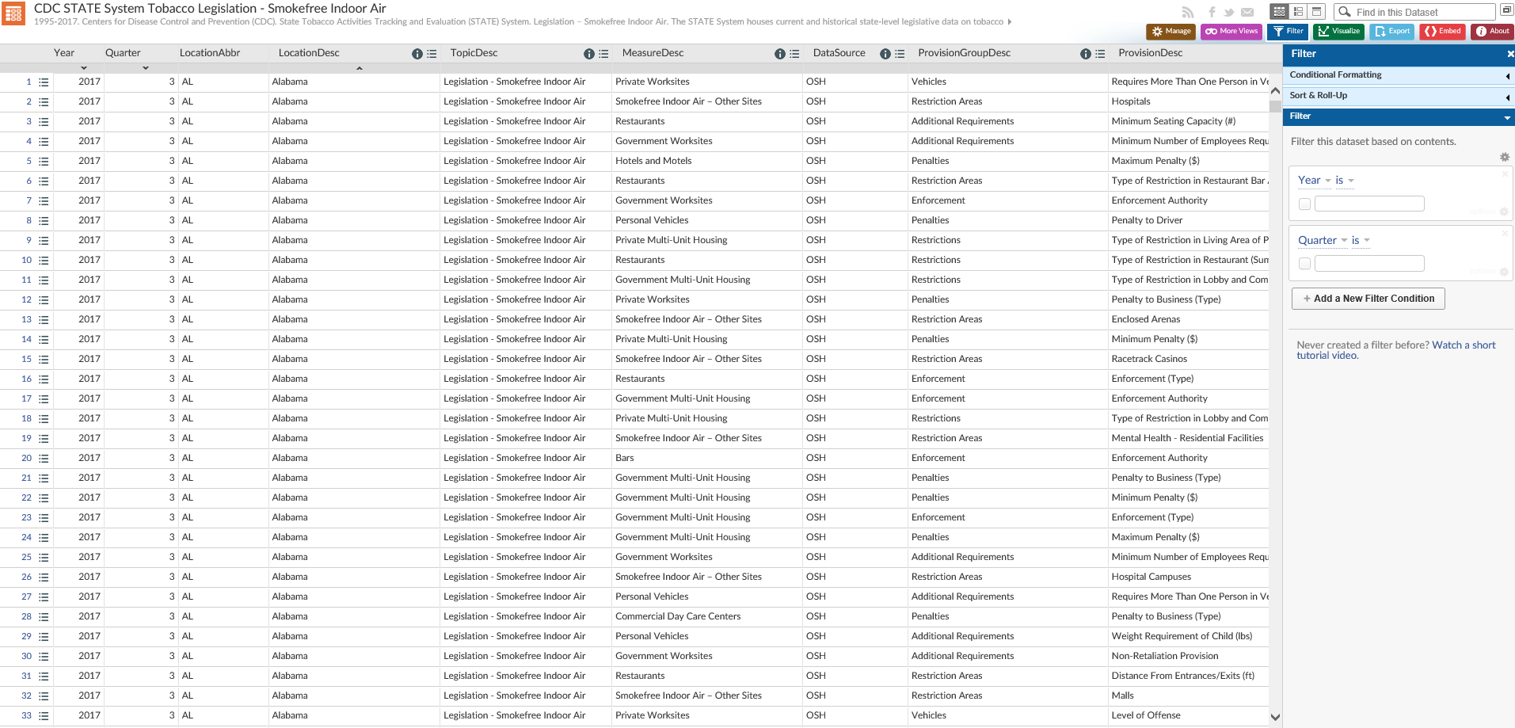Open LocationDesc column menu
This screenshot has height=728, width=1515.
pos(432,54)
